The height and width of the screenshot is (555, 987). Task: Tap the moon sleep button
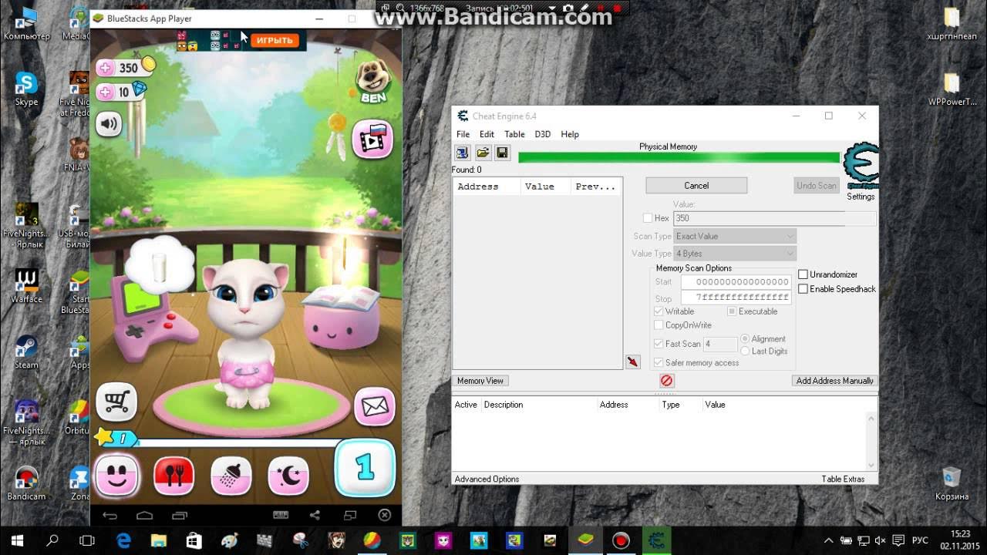coord(288,475)
